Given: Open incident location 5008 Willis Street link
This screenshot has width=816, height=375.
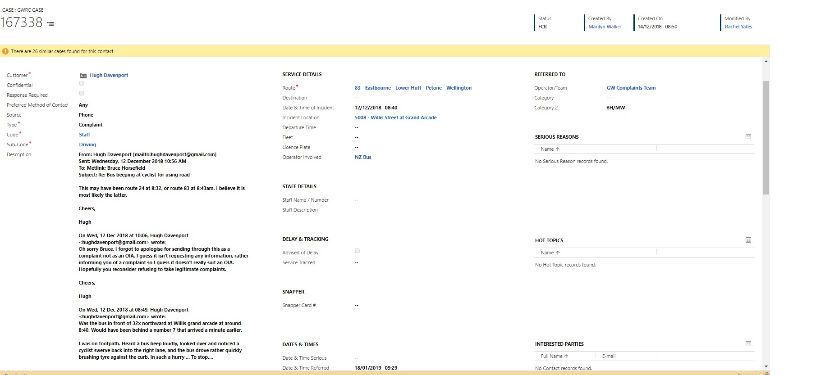Looking at the screenshot, I should tap(395, 117).
